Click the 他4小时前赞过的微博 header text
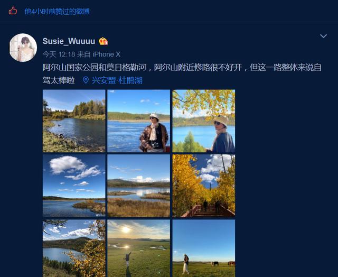The height and width of the screenshot is (277, 338). click(57, 11)
